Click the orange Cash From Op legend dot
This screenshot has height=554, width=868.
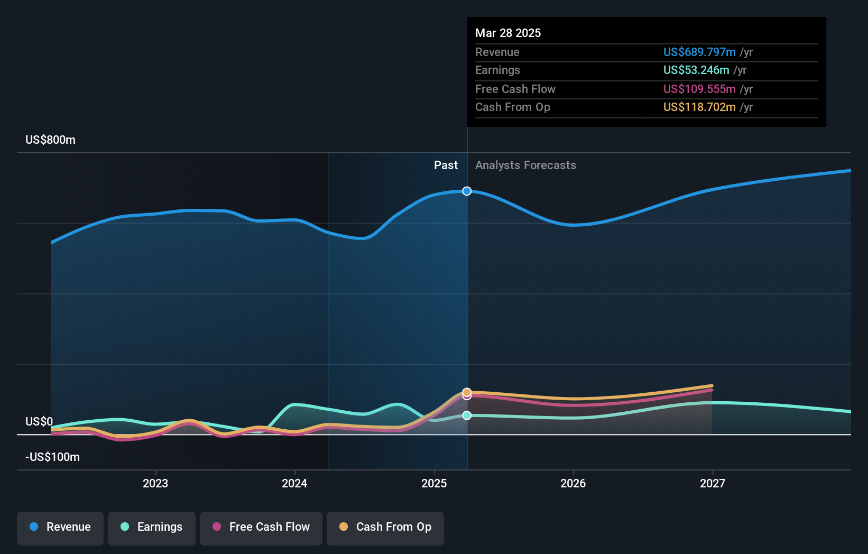(x=344, y=527)
